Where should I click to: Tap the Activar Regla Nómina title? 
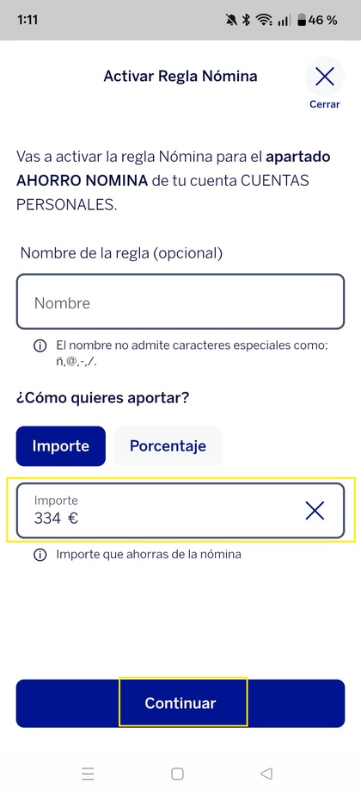[x=180, y=76]
